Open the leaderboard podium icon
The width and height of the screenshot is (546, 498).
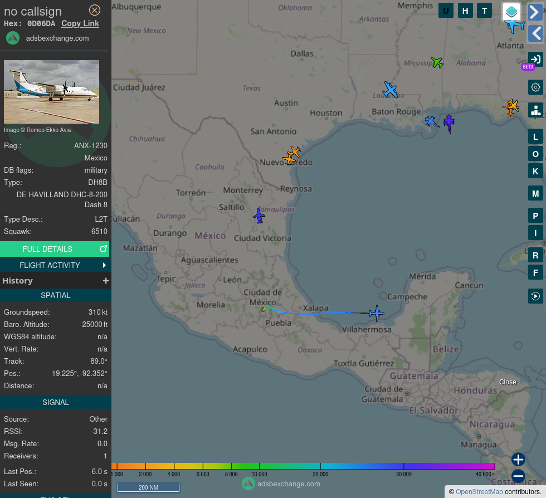[535, 110]
